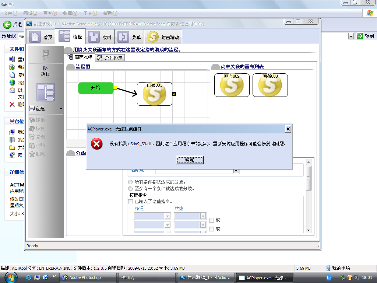The height and width of the screenshot is (283, 377).
Task: Click the 删除 trash item in sidebar
Action: [37, 154]
